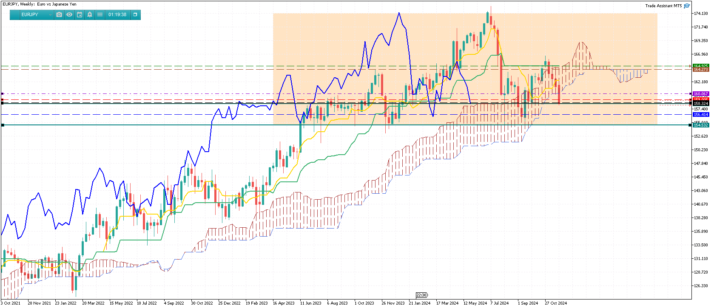
Task: Select the green 164.925 price label
Action: 701,66
